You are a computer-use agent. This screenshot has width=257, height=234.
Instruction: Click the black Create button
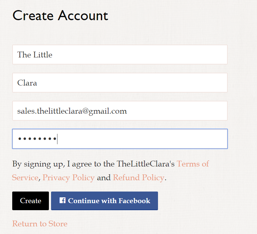tap(31, 201)
